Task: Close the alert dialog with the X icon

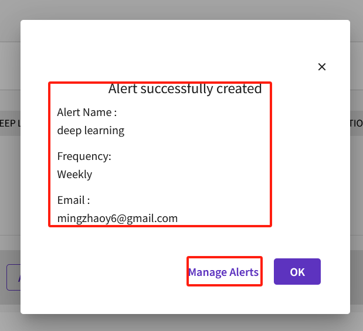Action: tap(322, 67)
